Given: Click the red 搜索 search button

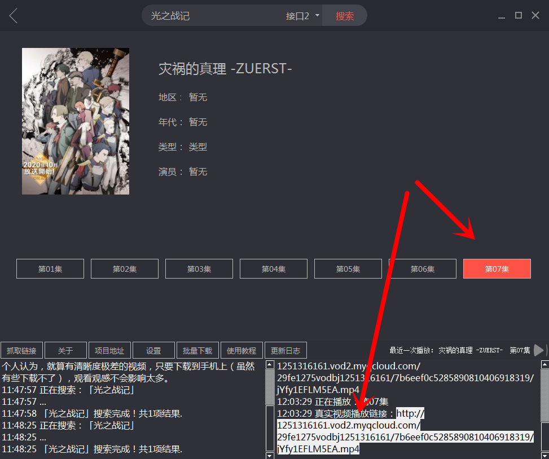Looking at the screenshot, I should coord(345,16).
